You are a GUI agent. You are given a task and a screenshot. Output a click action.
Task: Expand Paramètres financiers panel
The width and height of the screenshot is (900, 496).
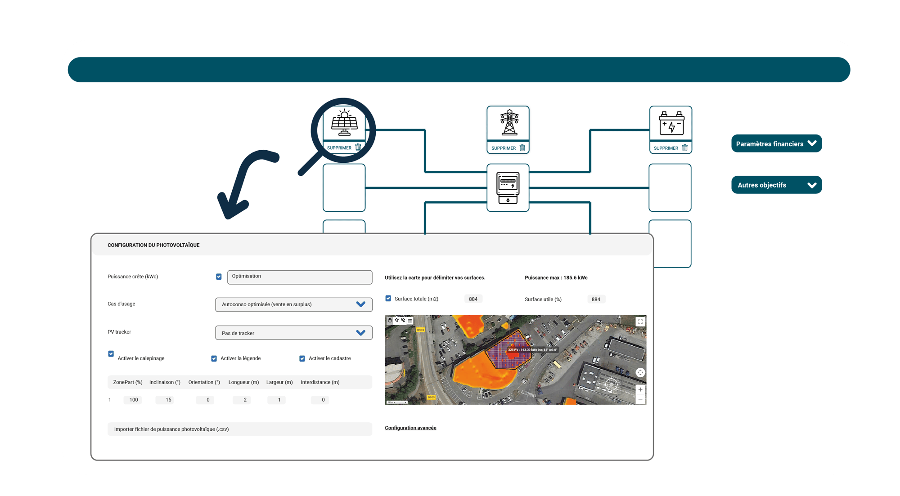pos(776,143)
